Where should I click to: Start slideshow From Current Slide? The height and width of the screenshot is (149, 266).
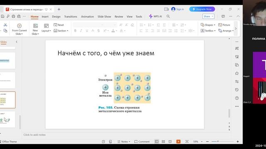pyautogui.click(x=20, y=29)
